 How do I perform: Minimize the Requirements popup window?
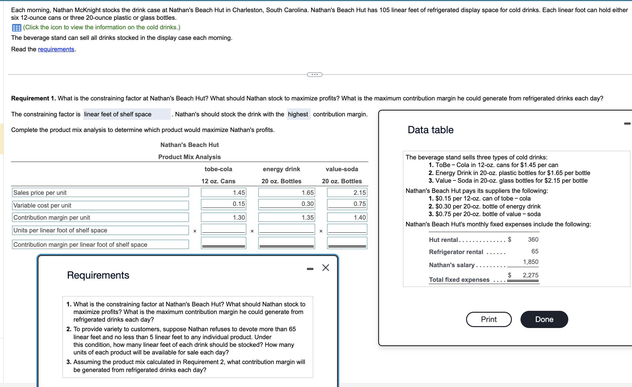click(x=310, y=269)
